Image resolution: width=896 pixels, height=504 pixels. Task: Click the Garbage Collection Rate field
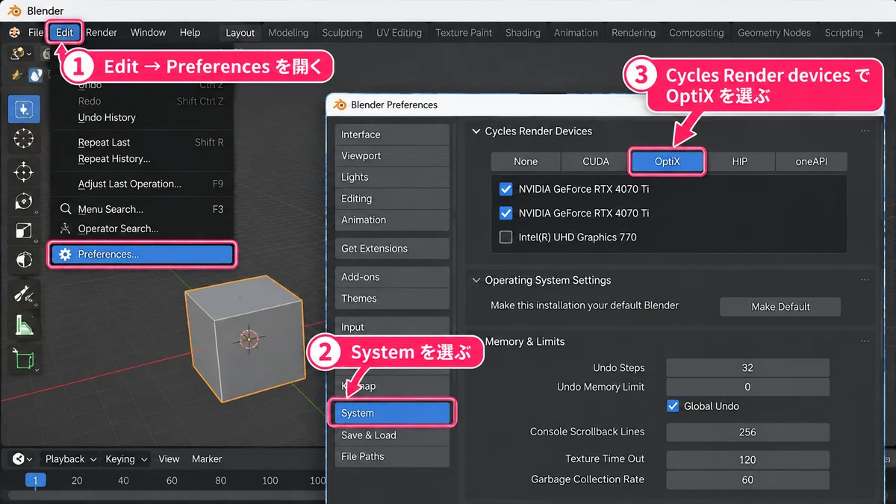click(747, 479)
